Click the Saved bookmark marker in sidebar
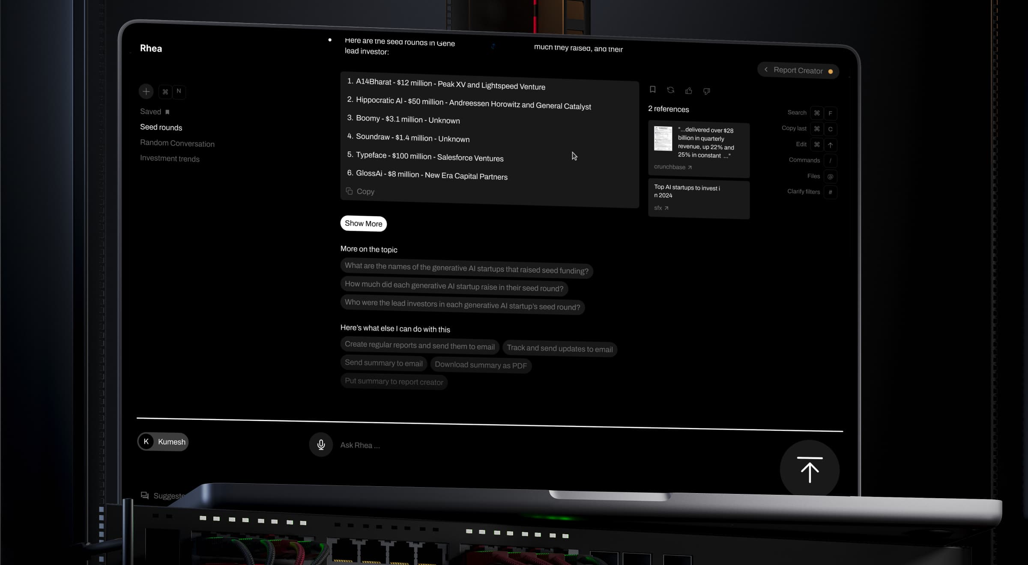Image resolution: width=1028 pixels, height=565 pixels. click(x=167, y=112)
